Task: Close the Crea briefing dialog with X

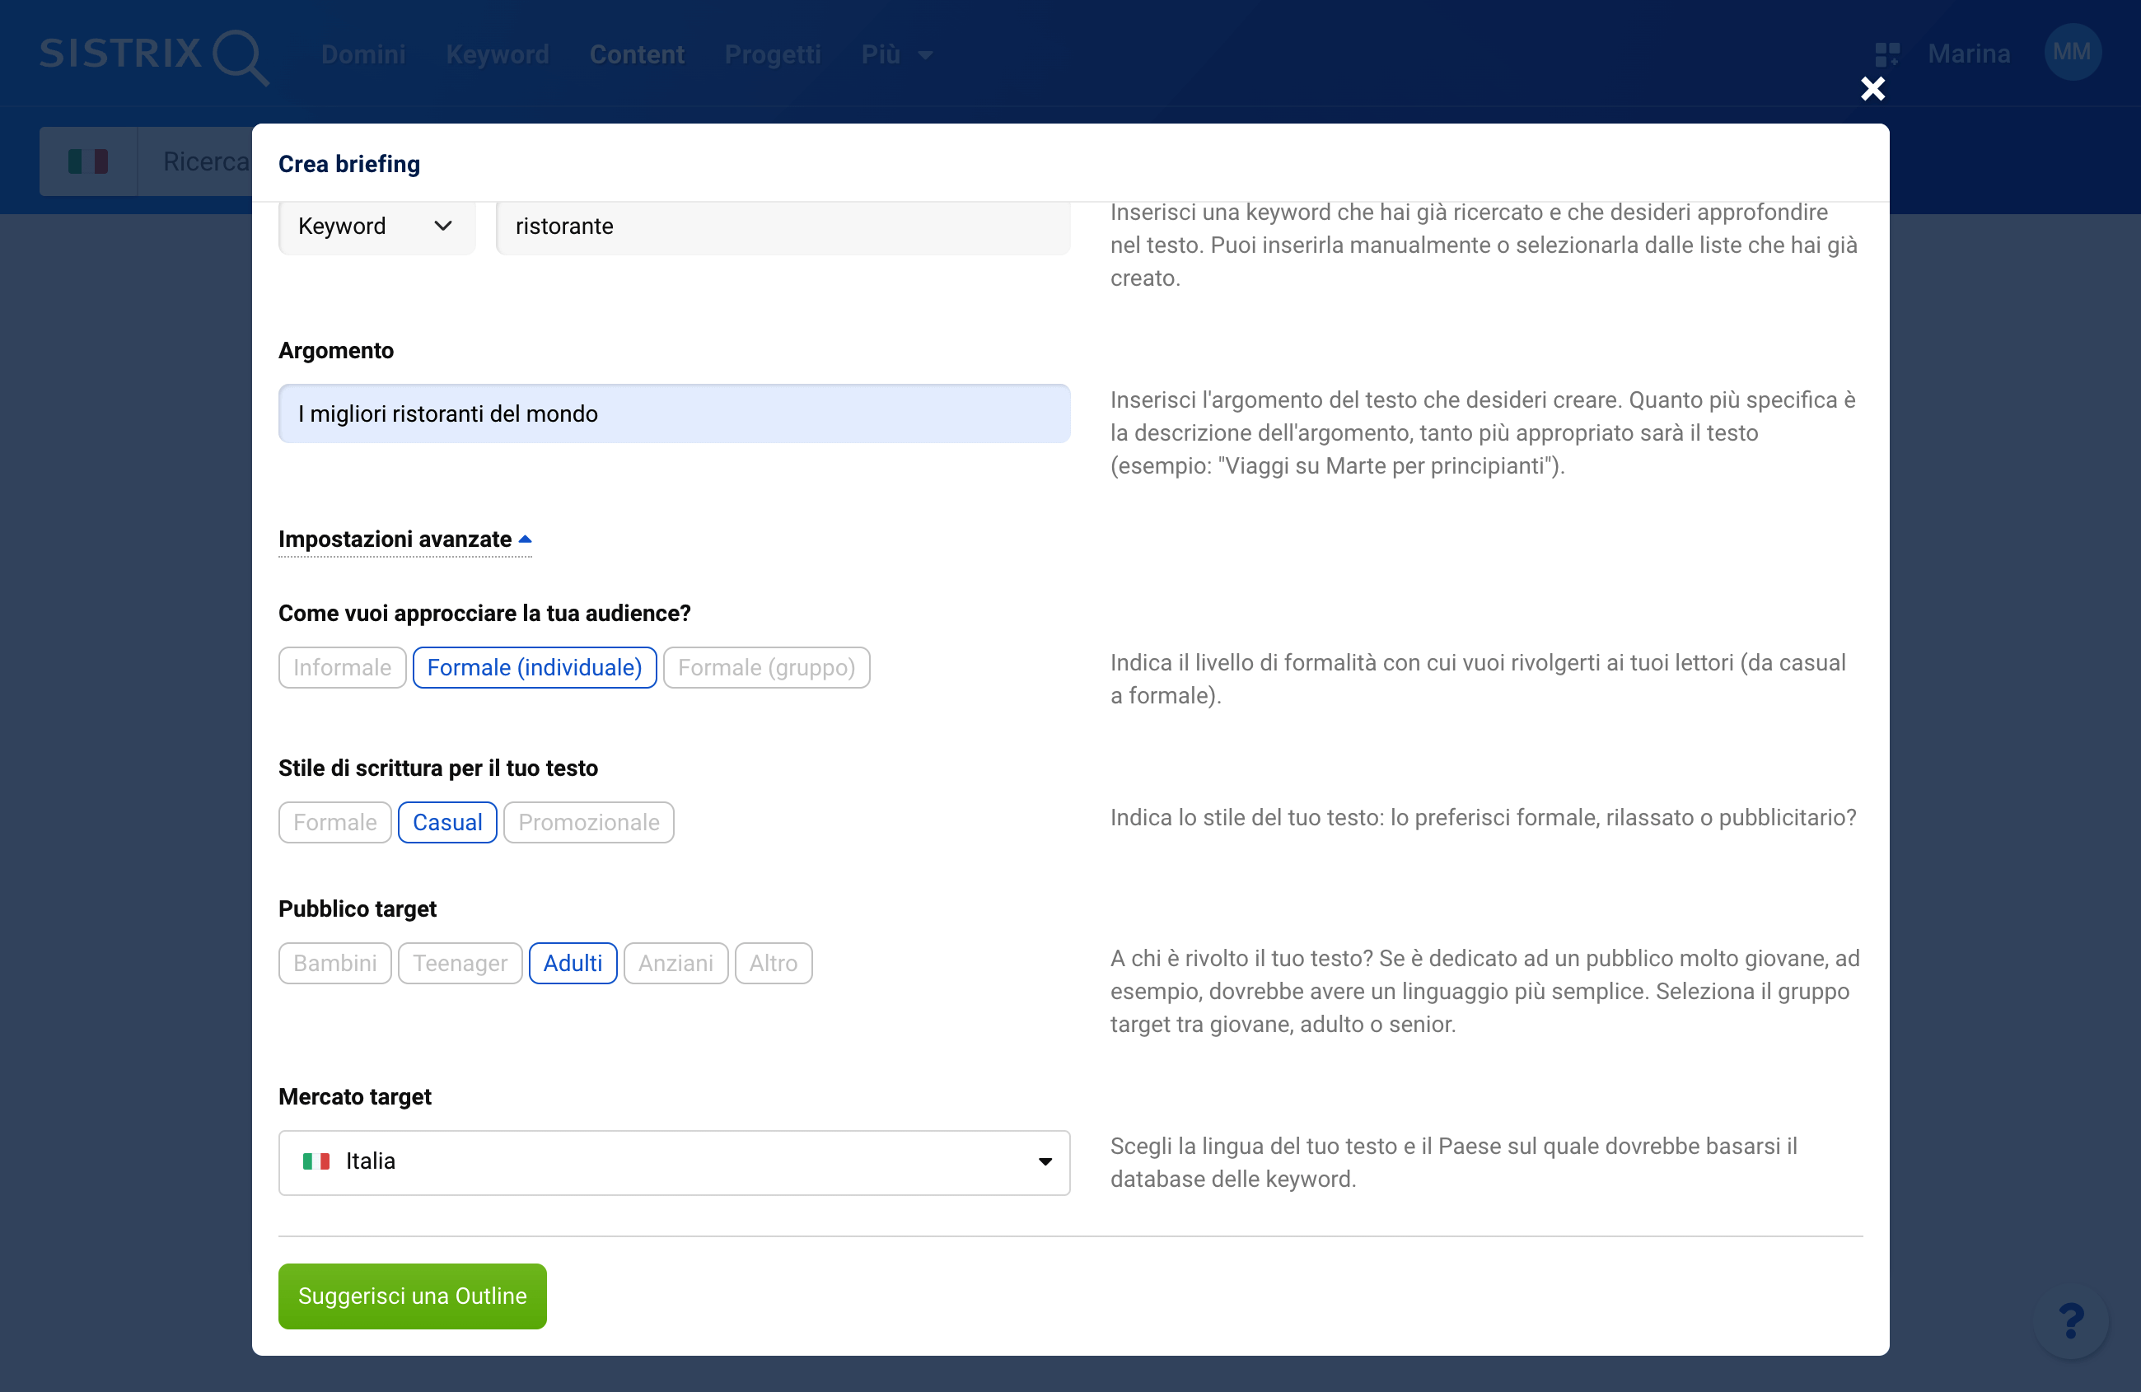Action: 1872,88
